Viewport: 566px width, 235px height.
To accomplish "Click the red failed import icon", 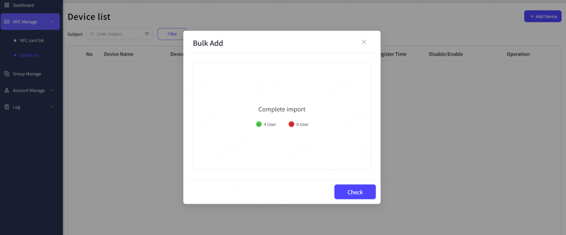I will [291, 125].
